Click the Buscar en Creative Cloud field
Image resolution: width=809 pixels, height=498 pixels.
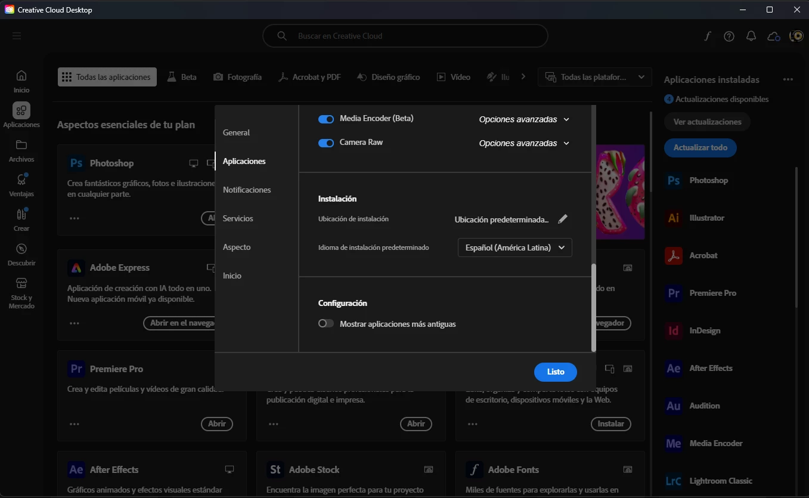coord(405,36)
